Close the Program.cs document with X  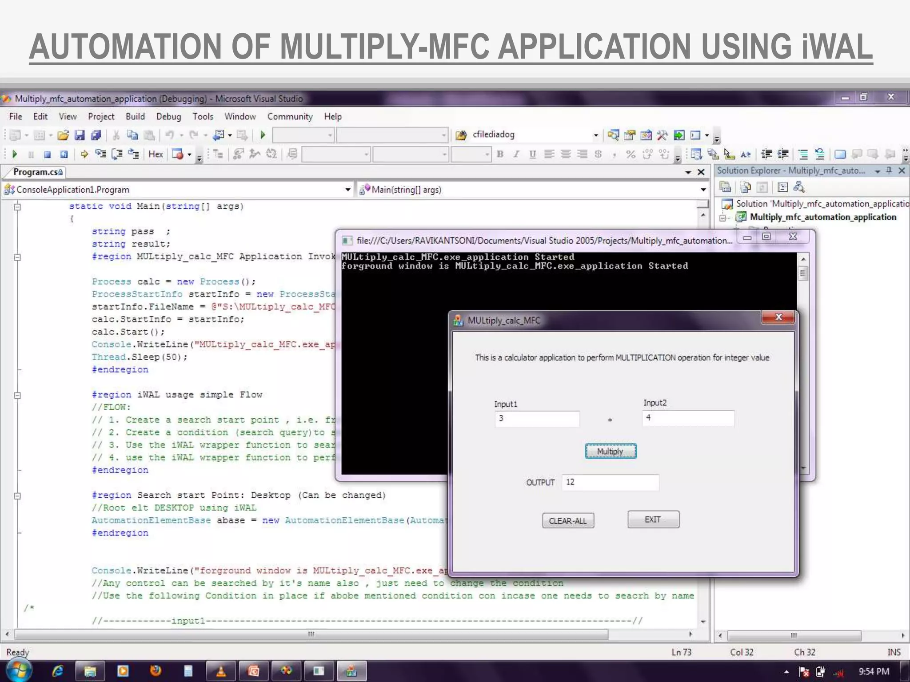point(701,172)
